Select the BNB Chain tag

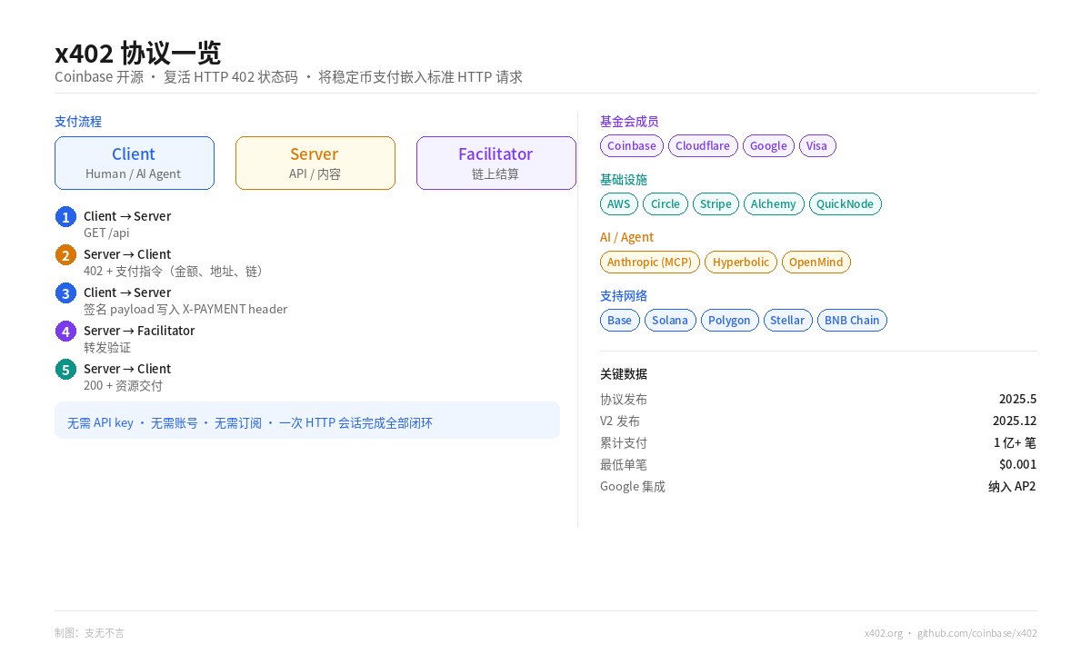(x=851, y=321)
